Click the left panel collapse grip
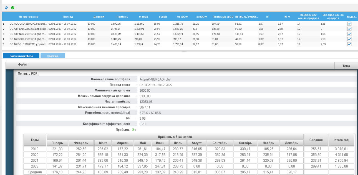Viewport: 358px width, 175px height. [x=1, y=109]
